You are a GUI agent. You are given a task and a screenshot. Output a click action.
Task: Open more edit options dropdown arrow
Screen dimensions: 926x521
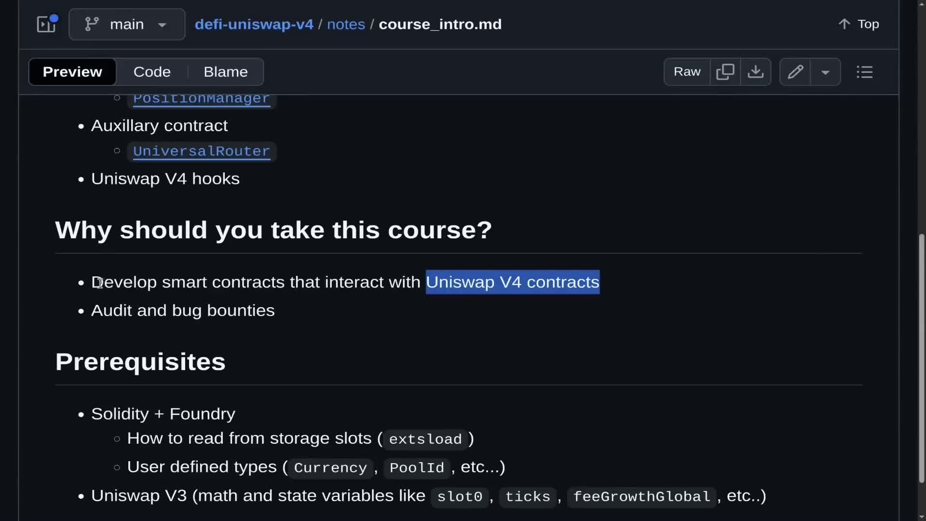pyautogui.click(x=825, y=72)
